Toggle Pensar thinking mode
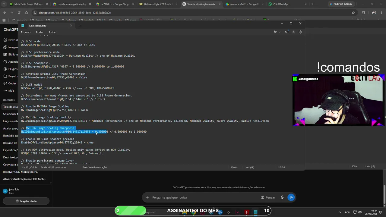 tap(268, 197)
